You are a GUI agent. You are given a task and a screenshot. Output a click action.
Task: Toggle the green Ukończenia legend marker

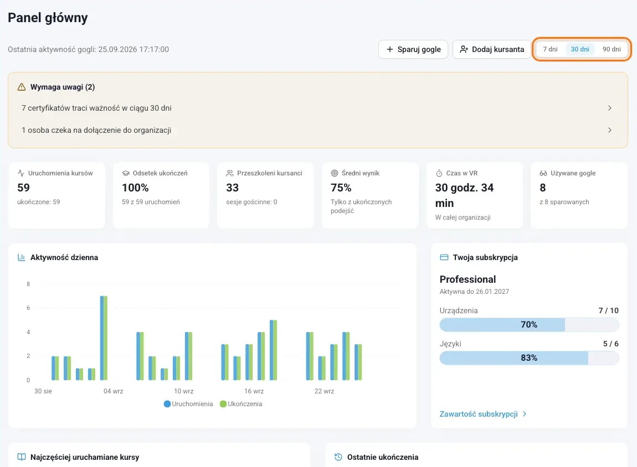coord(223,404)
